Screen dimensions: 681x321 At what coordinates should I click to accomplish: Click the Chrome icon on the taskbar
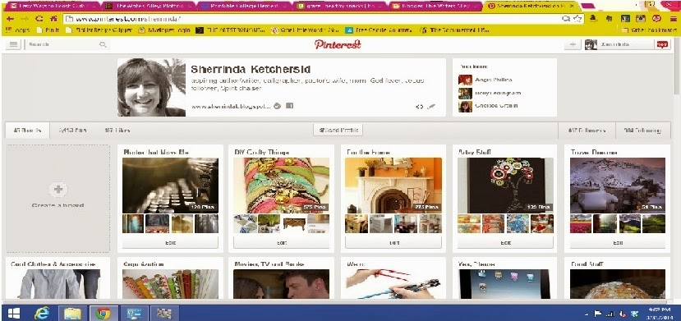103,313
